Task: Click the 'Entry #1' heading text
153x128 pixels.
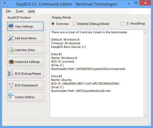Action: 56,54
